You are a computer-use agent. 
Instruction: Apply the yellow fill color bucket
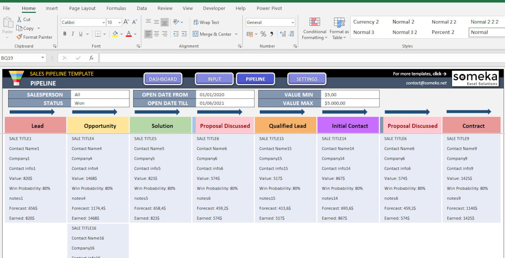pyautogui.click(x=115, y=34)
